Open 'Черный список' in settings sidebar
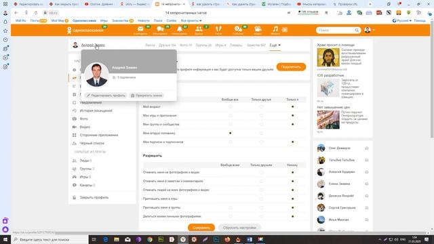 (x=92, y=143)
